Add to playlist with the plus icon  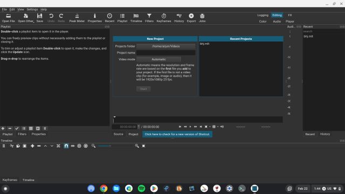[x=3, y=128]
